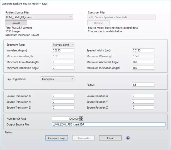Edit the Maximum Inclination Angle field
The width and height of the screenshot is (171, 150).
pyautogui.click(x=143, y=68)
